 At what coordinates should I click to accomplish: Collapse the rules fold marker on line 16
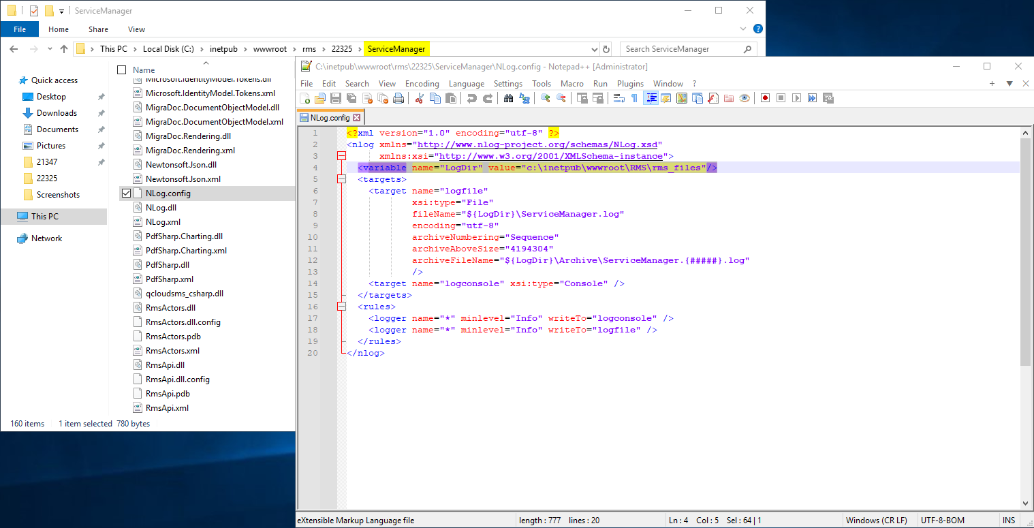tap(342, 307)
